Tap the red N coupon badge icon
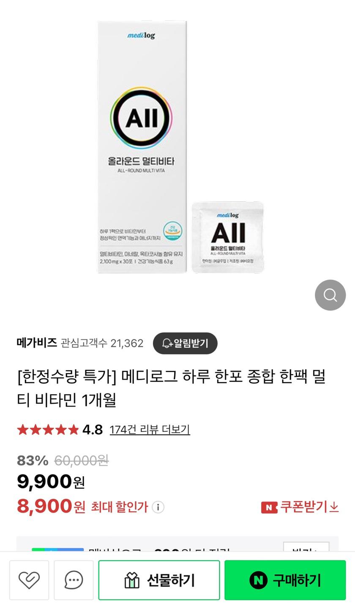355x609 pixels. (x=269, y=507)
